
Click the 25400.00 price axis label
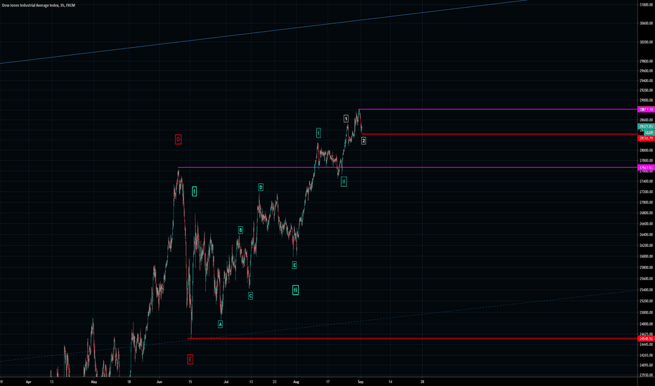tap(647, 290)
